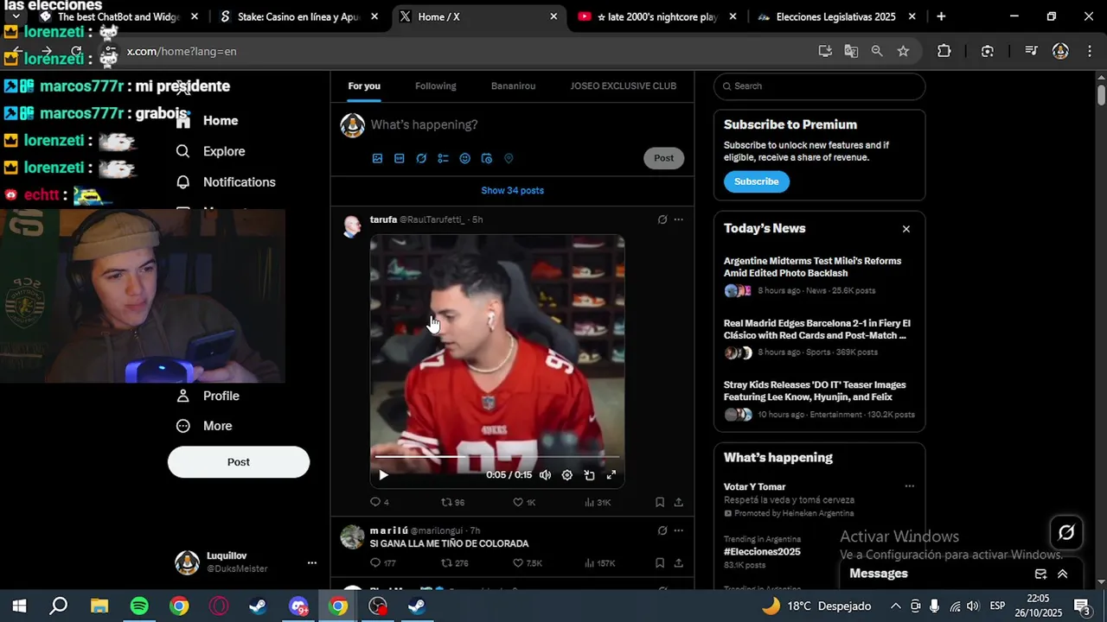Toggle picture-in-picture on the video
The height and width of the screenshot is (622, 1107).
click(x=589, y=474)
